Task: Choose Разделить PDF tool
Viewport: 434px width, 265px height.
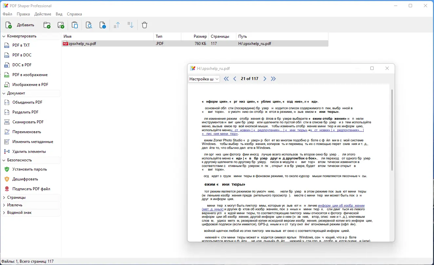Action: click(x=25, y=112)
